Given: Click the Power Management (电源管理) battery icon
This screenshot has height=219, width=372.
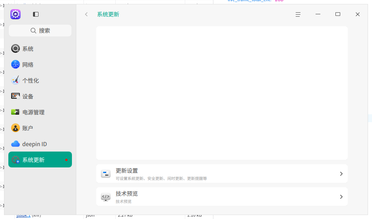Looking at the screenshot, I should [x=15, y=112].
